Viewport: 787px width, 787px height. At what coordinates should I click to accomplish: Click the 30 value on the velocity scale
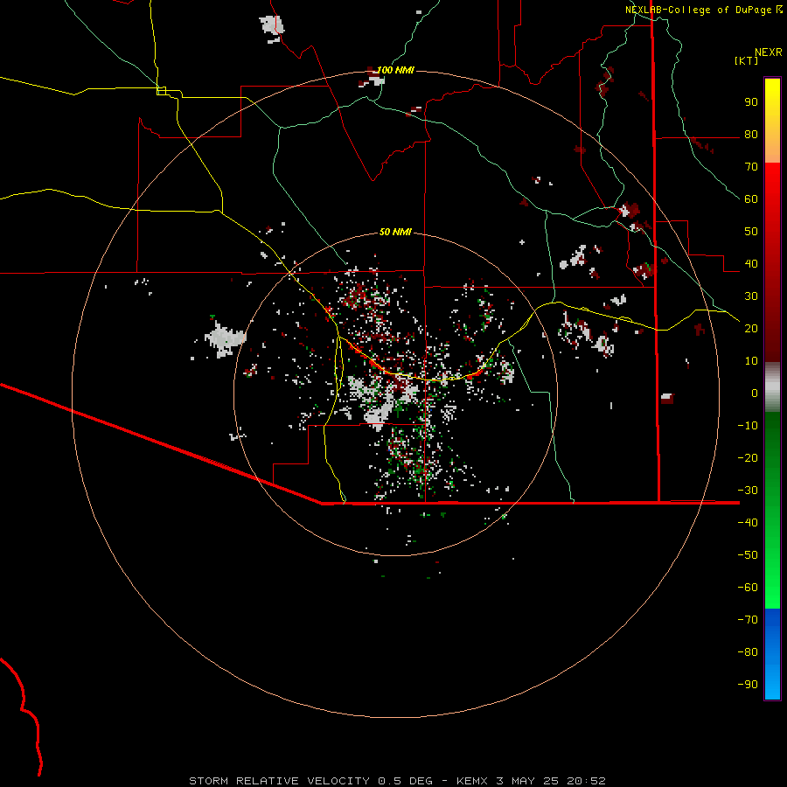point(751,296)
